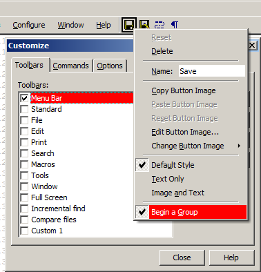The width and height of the screenshot is (261, 272).
Task: Check the Full Screen toolbar checkbox
Action: click(x=24, y=197)
